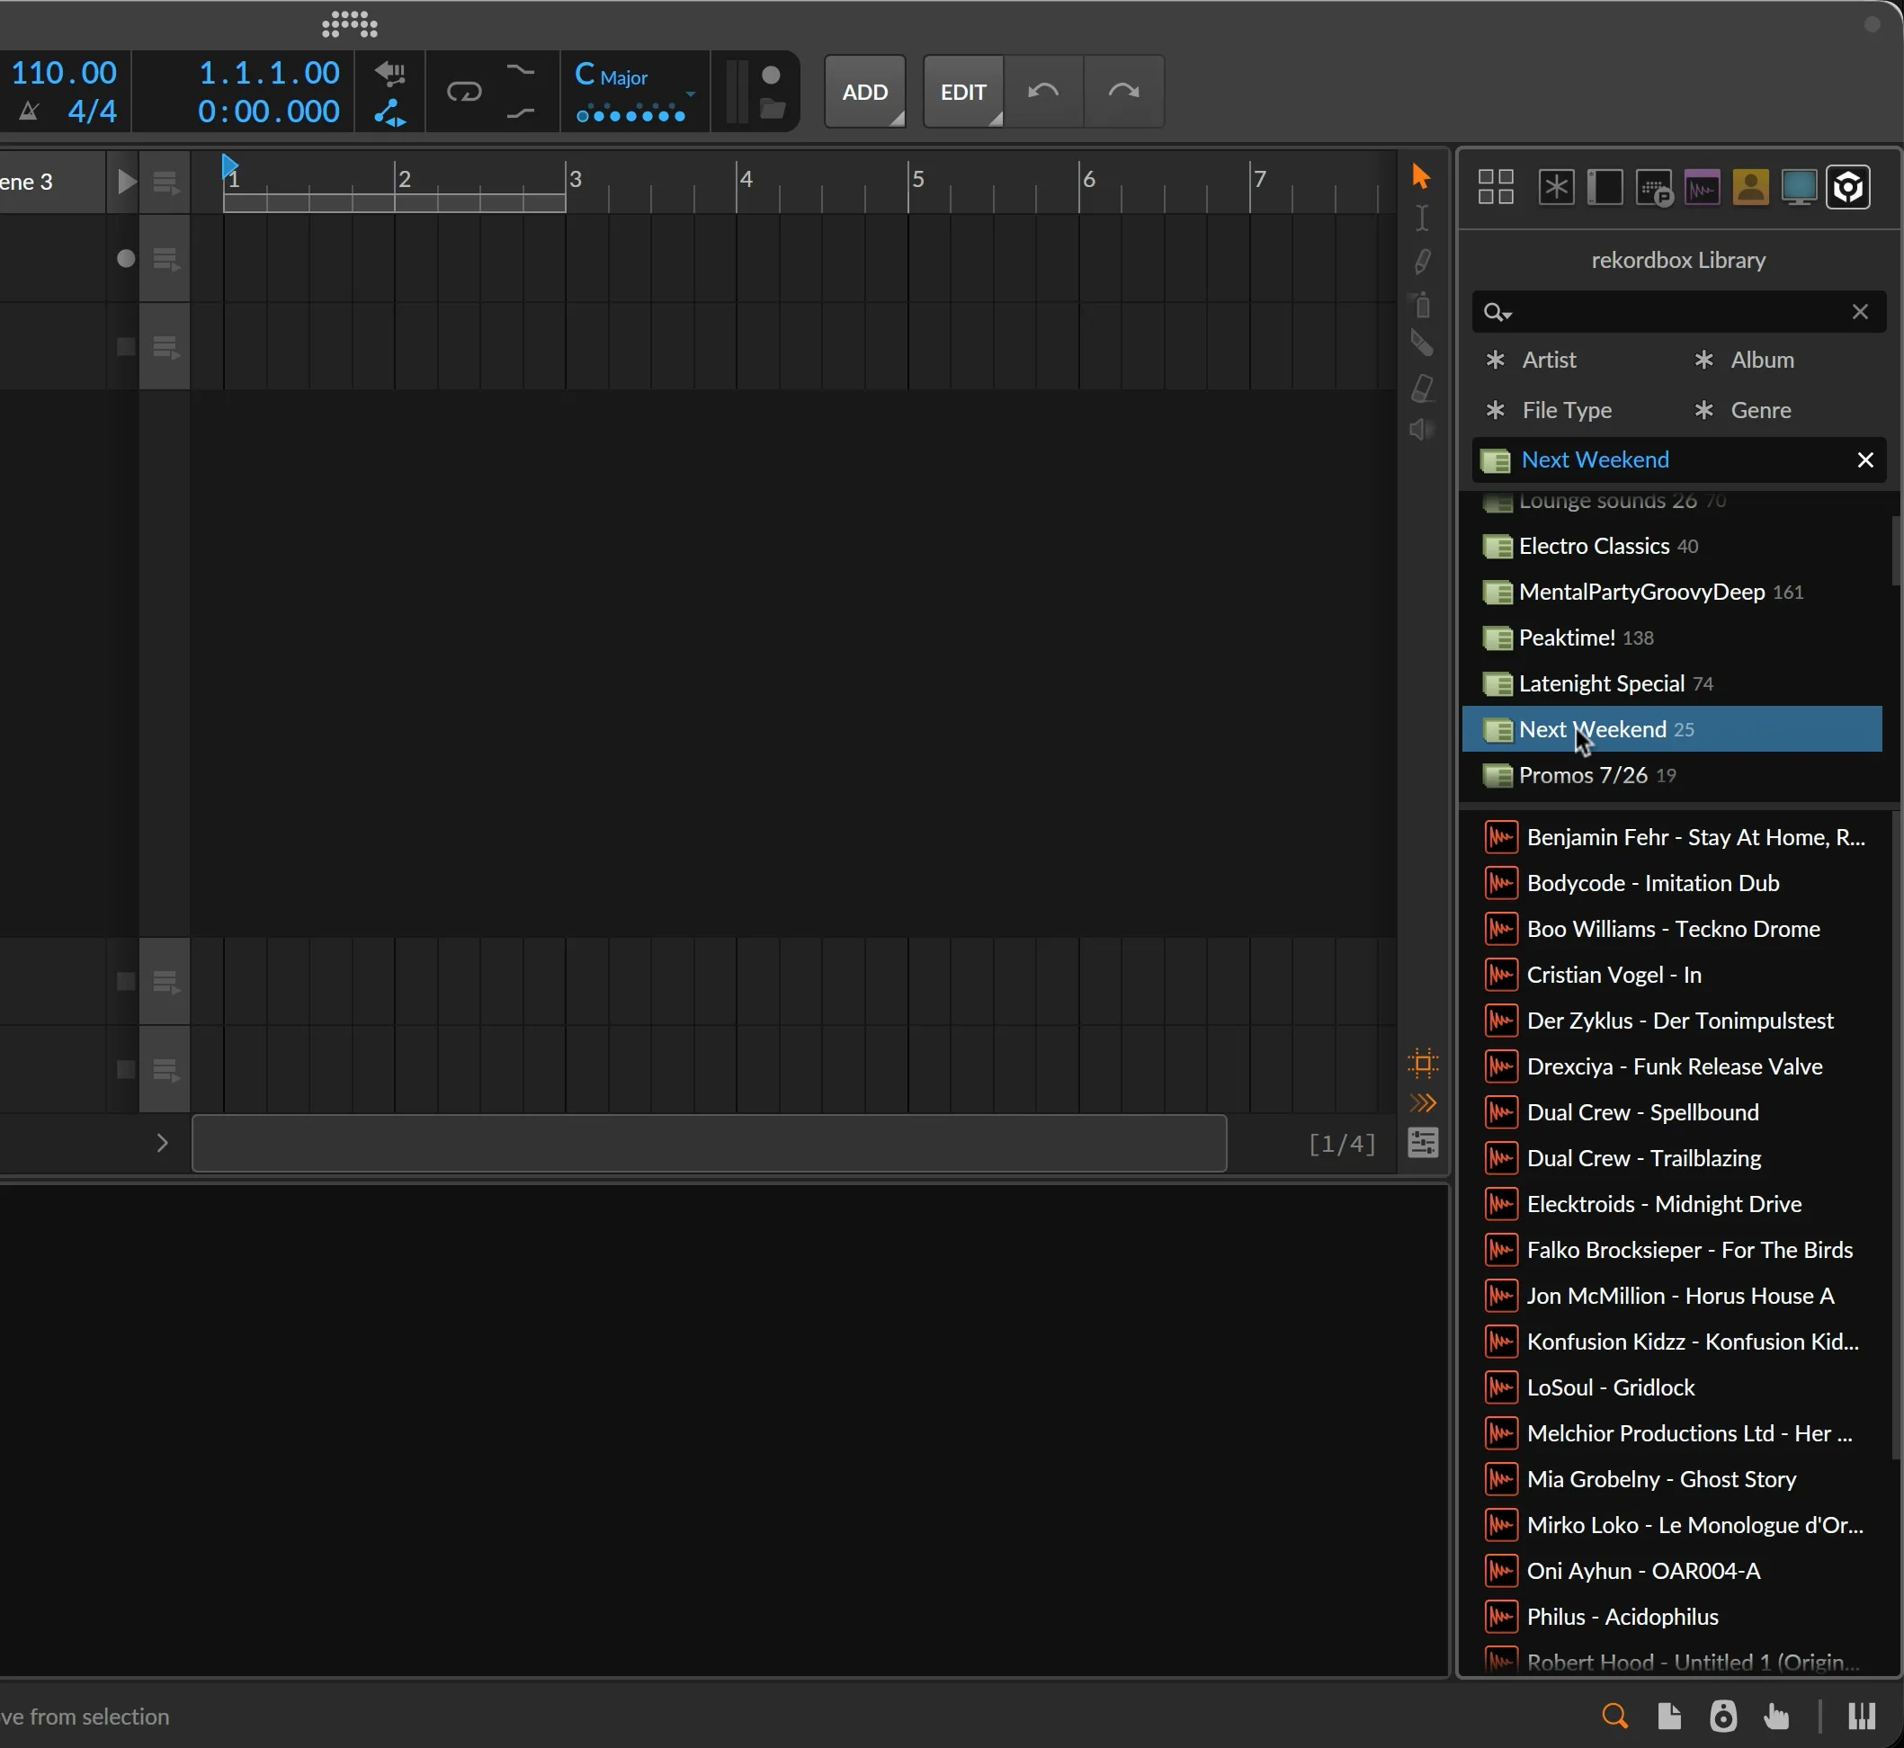The width and height of the screenshot is (1904, 1748).
Task: Click the 4/4 time signature
Action: tap(92, 111)
